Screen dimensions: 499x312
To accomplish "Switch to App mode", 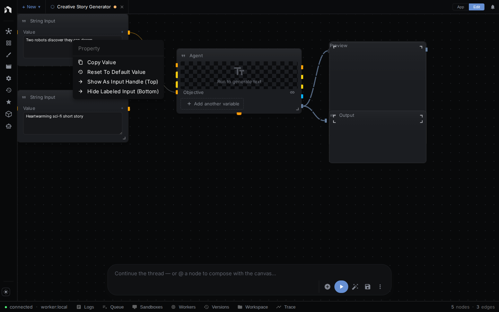I will pyautogui.click(x=461, y=7).
